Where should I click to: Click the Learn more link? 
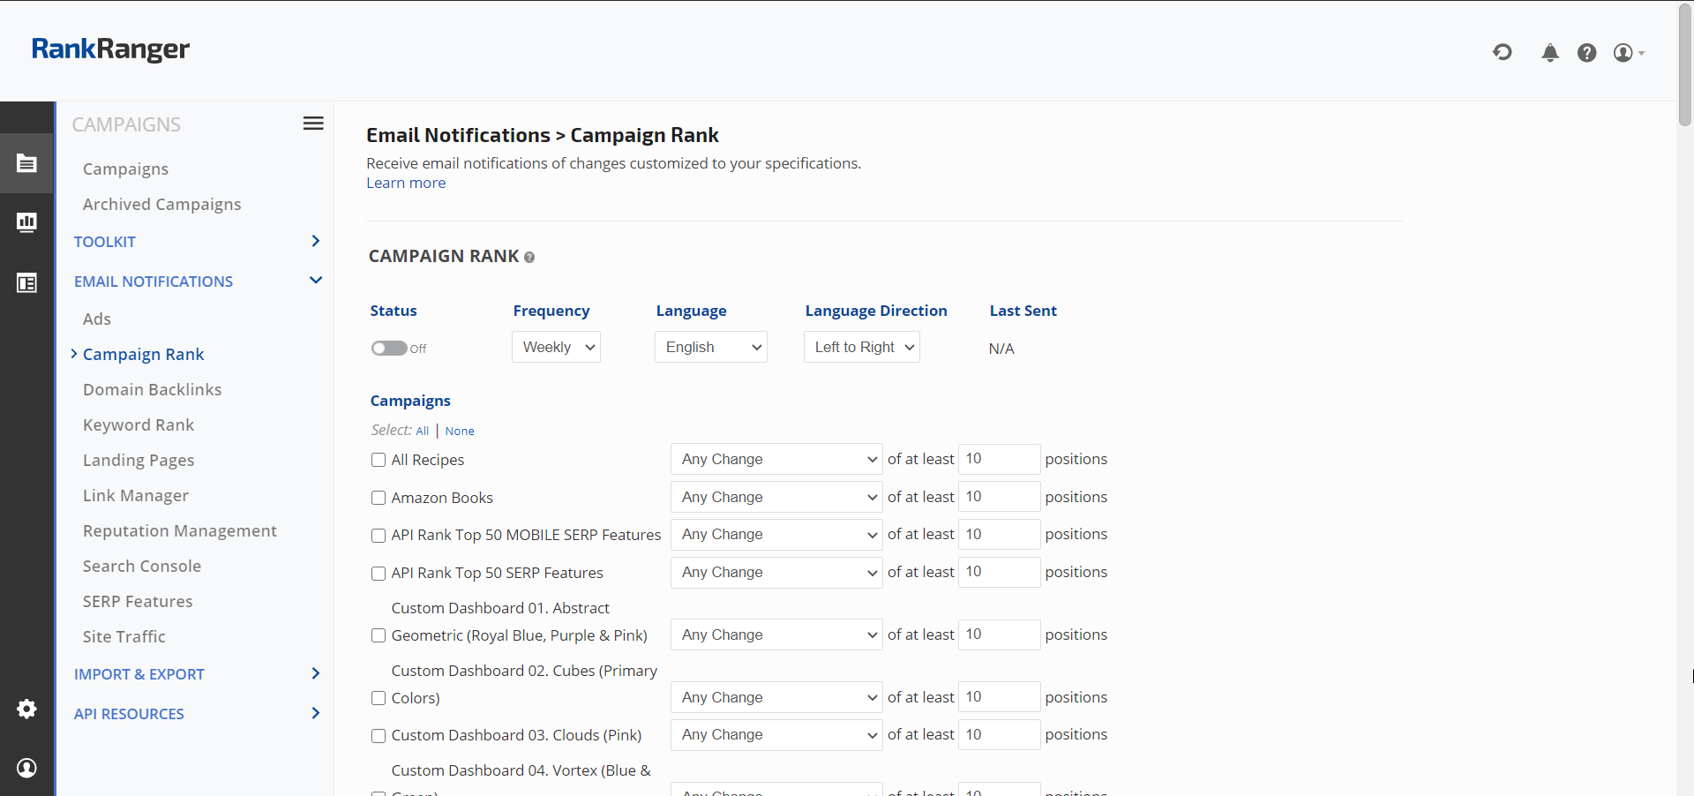[406, 183]
